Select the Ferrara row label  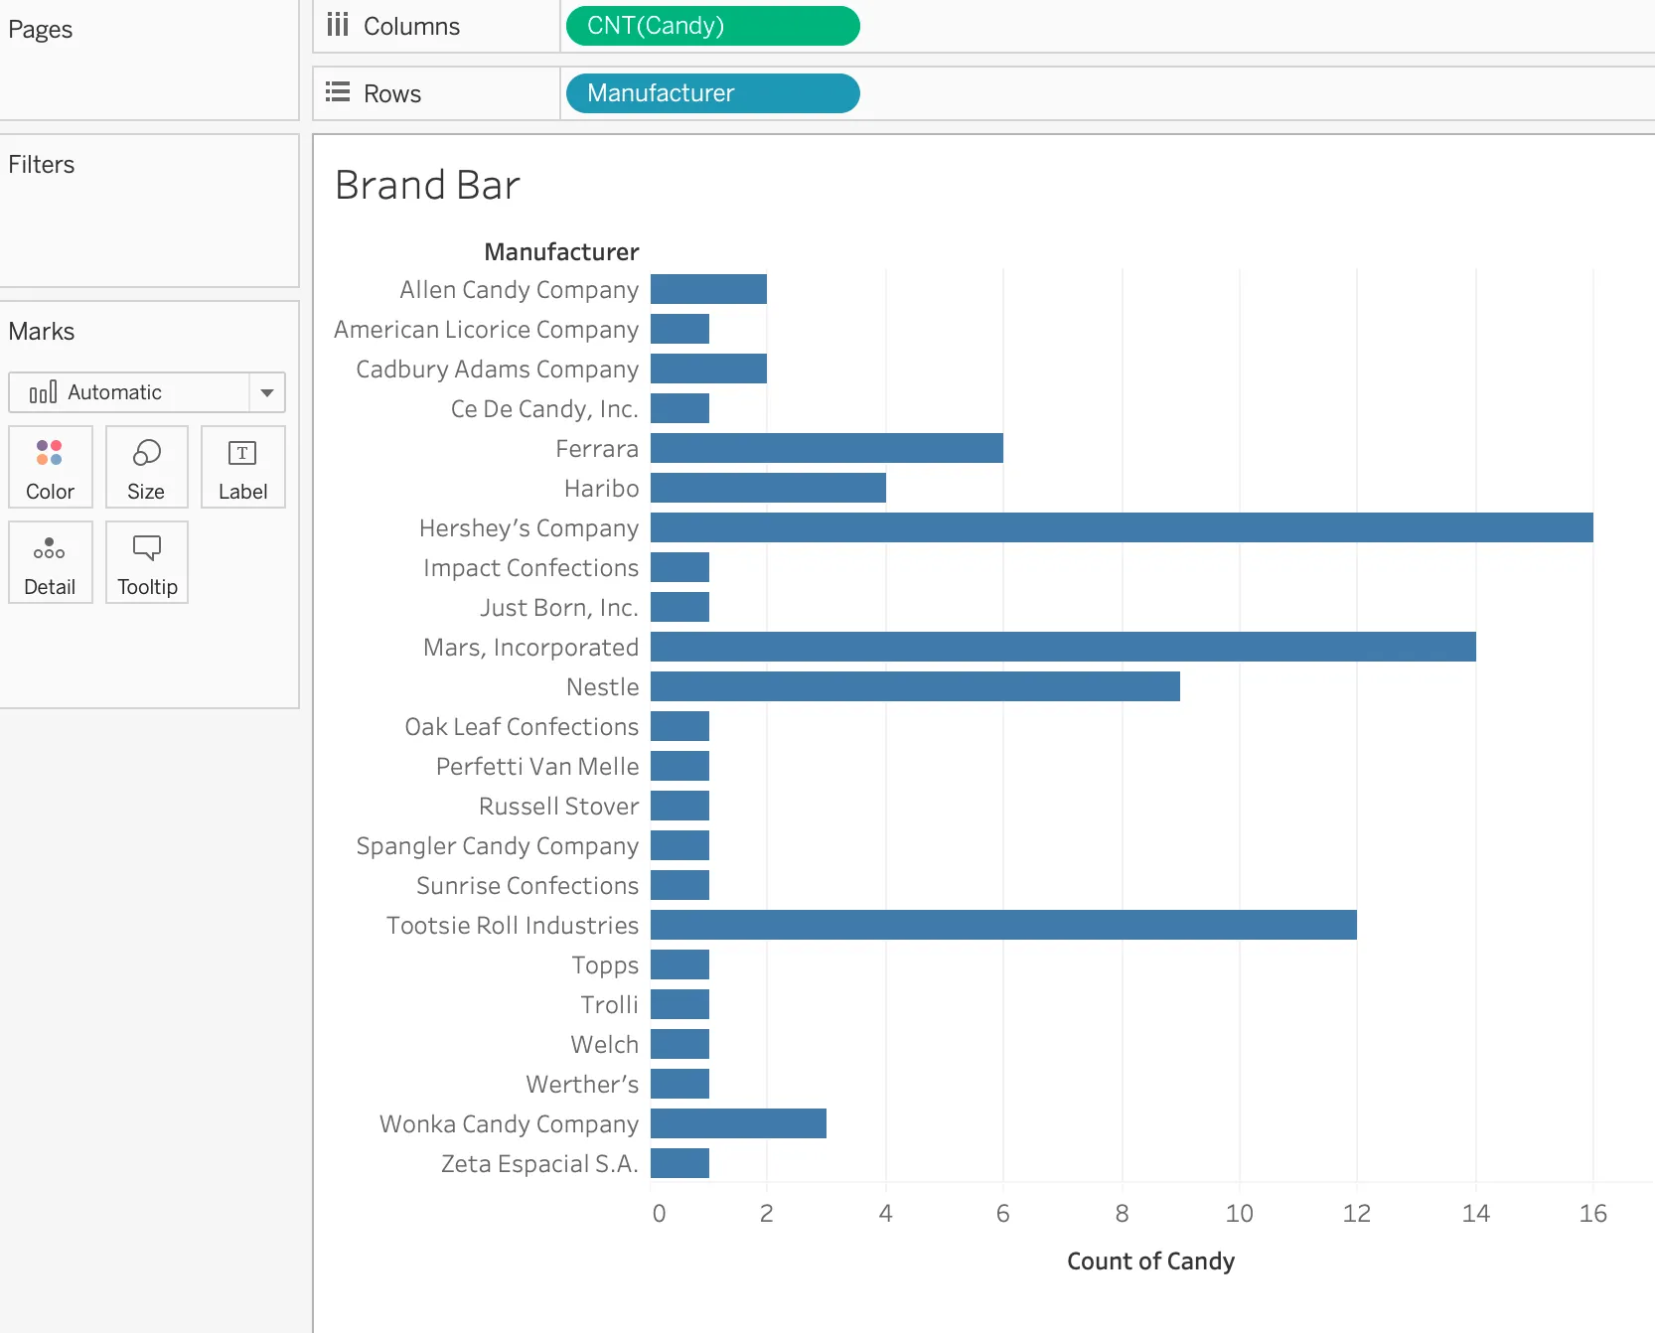point(596,449)
